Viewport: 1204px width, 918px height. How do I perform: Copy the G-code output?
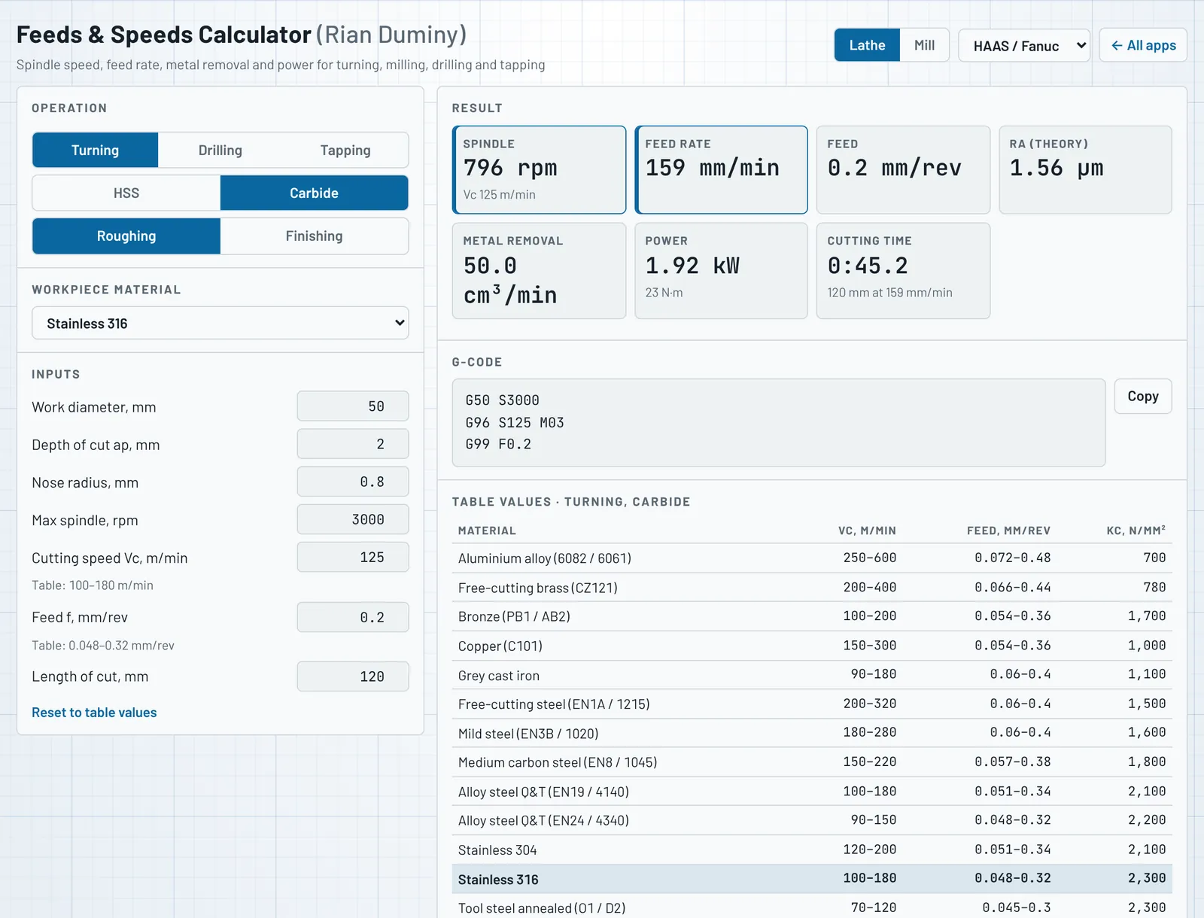1143,397
